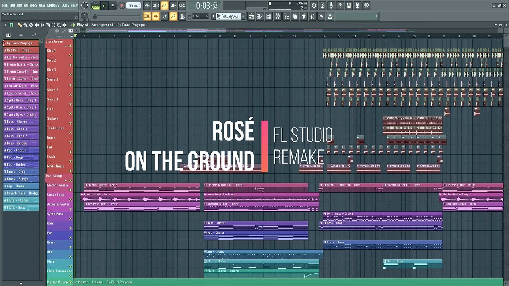Click the undo history icon
This screenshot has width=509, height=286.
click(x=314, y=6)
